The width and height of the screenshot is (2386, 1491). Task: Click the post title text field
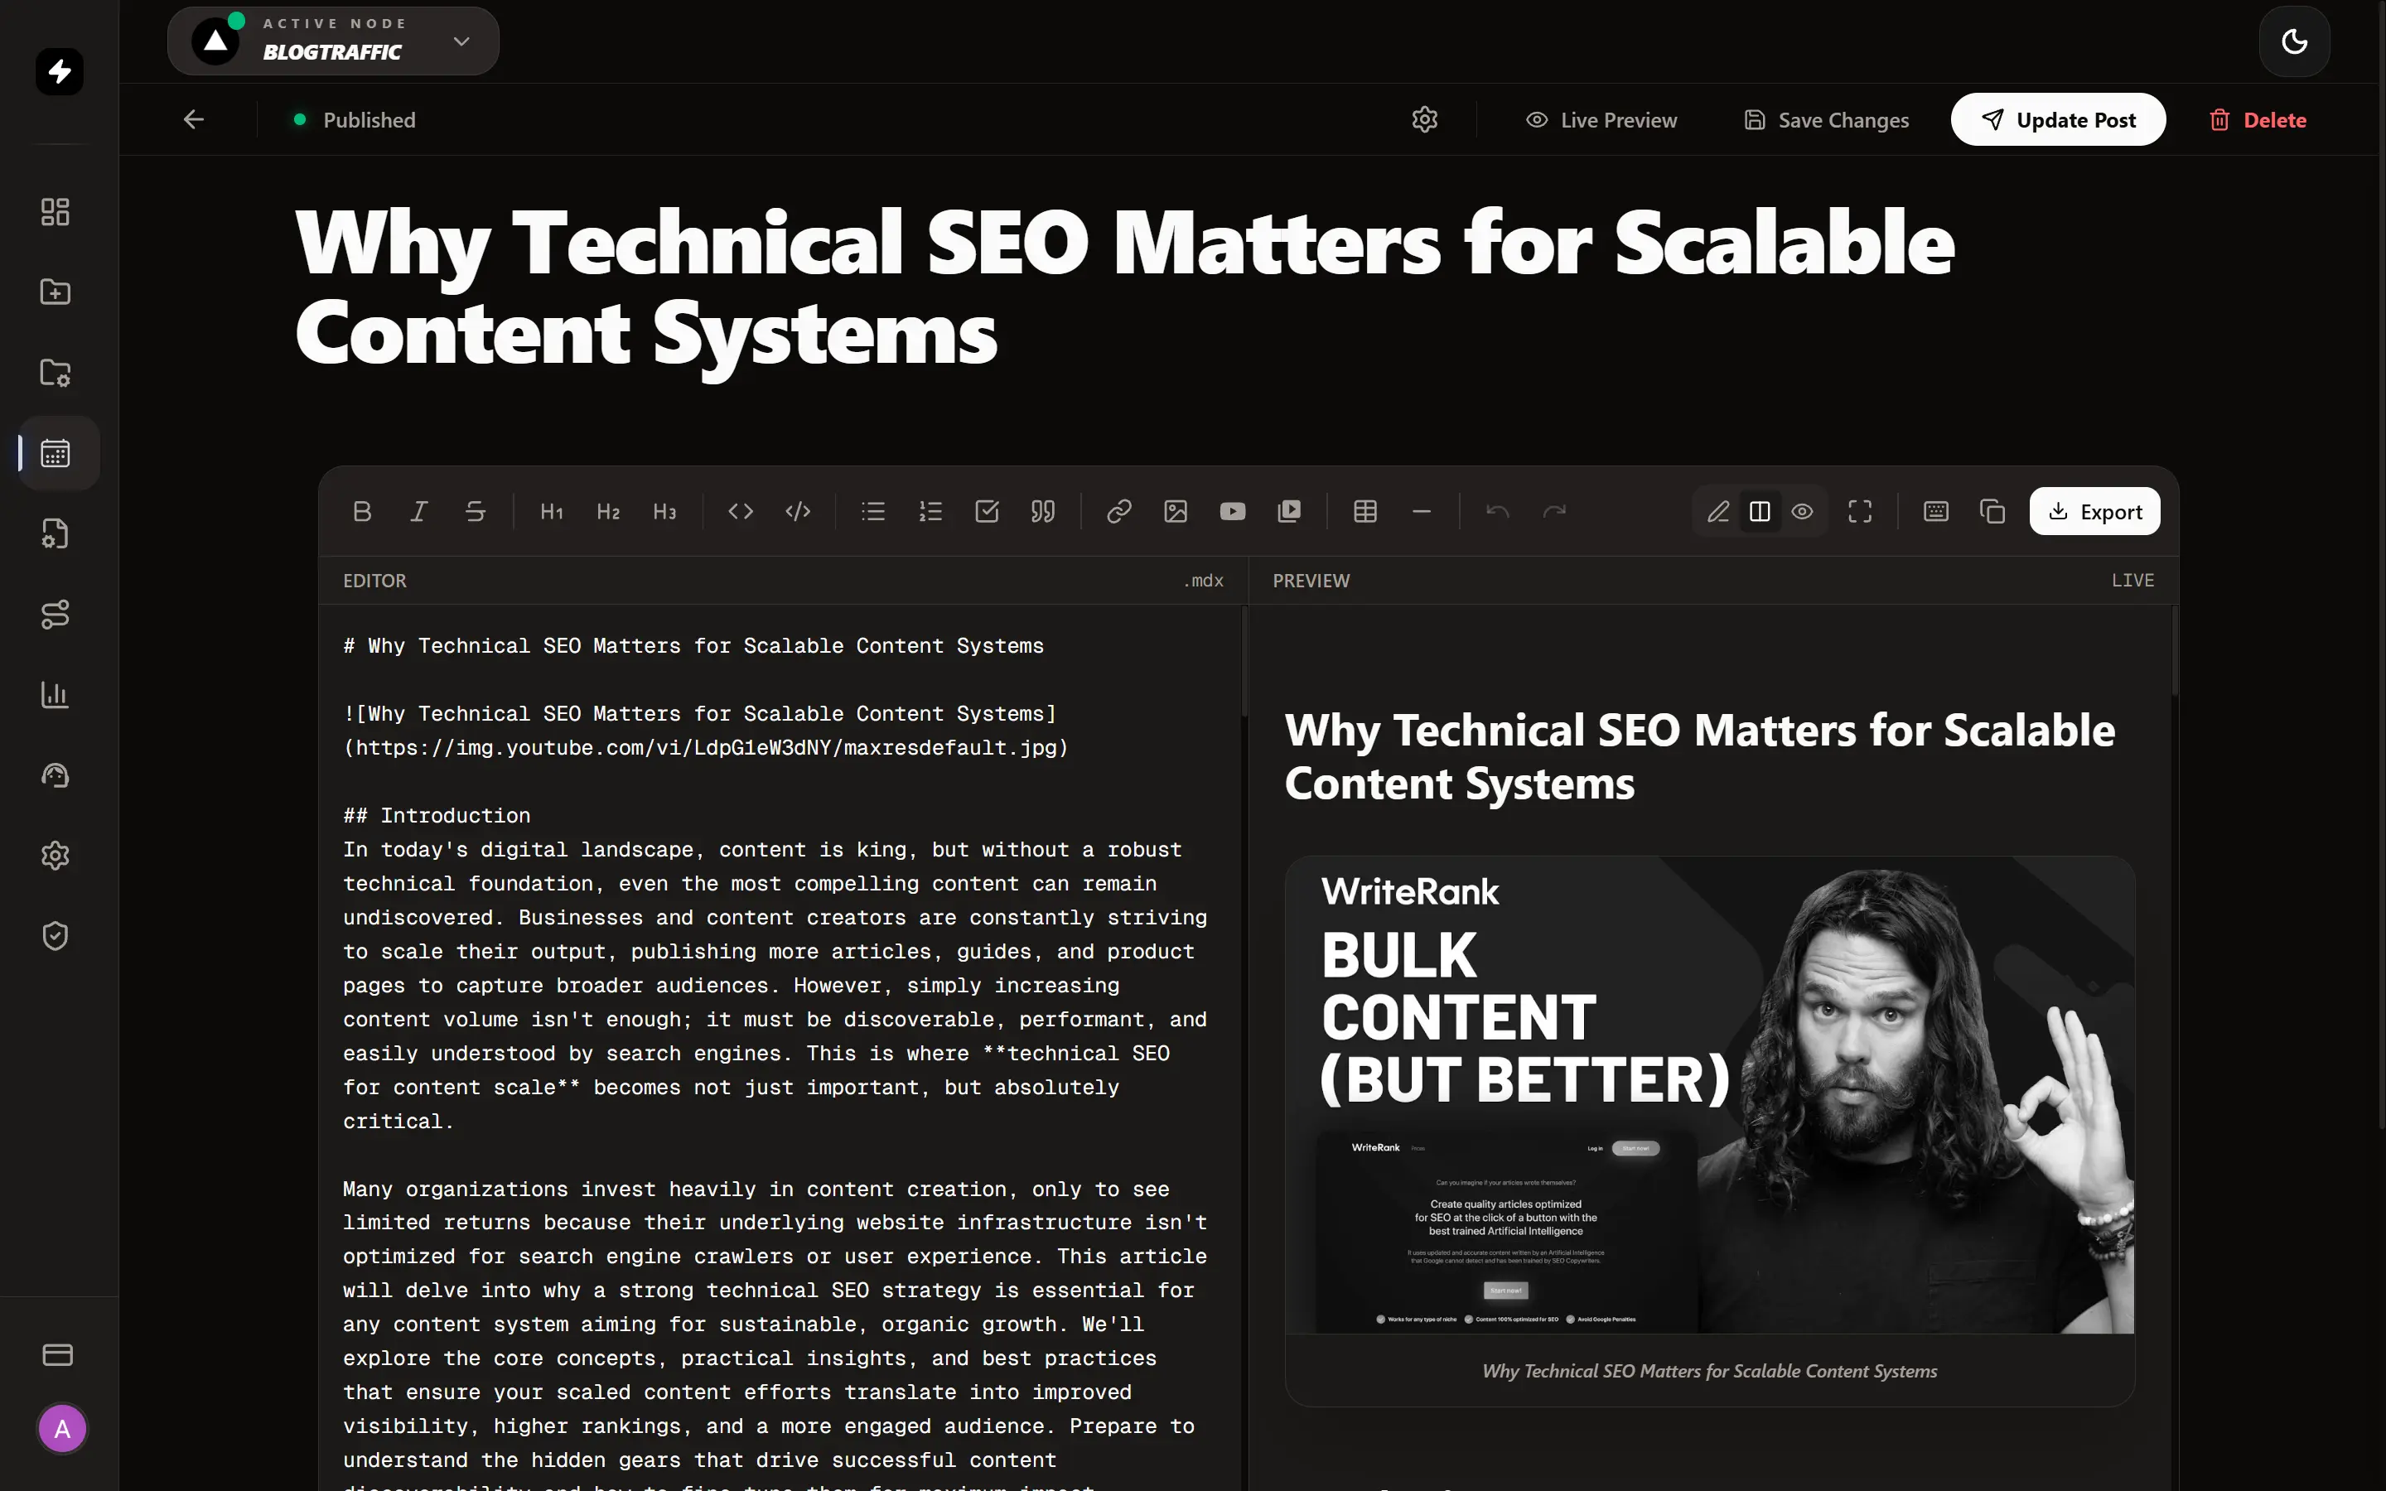tap(1124, 287)
